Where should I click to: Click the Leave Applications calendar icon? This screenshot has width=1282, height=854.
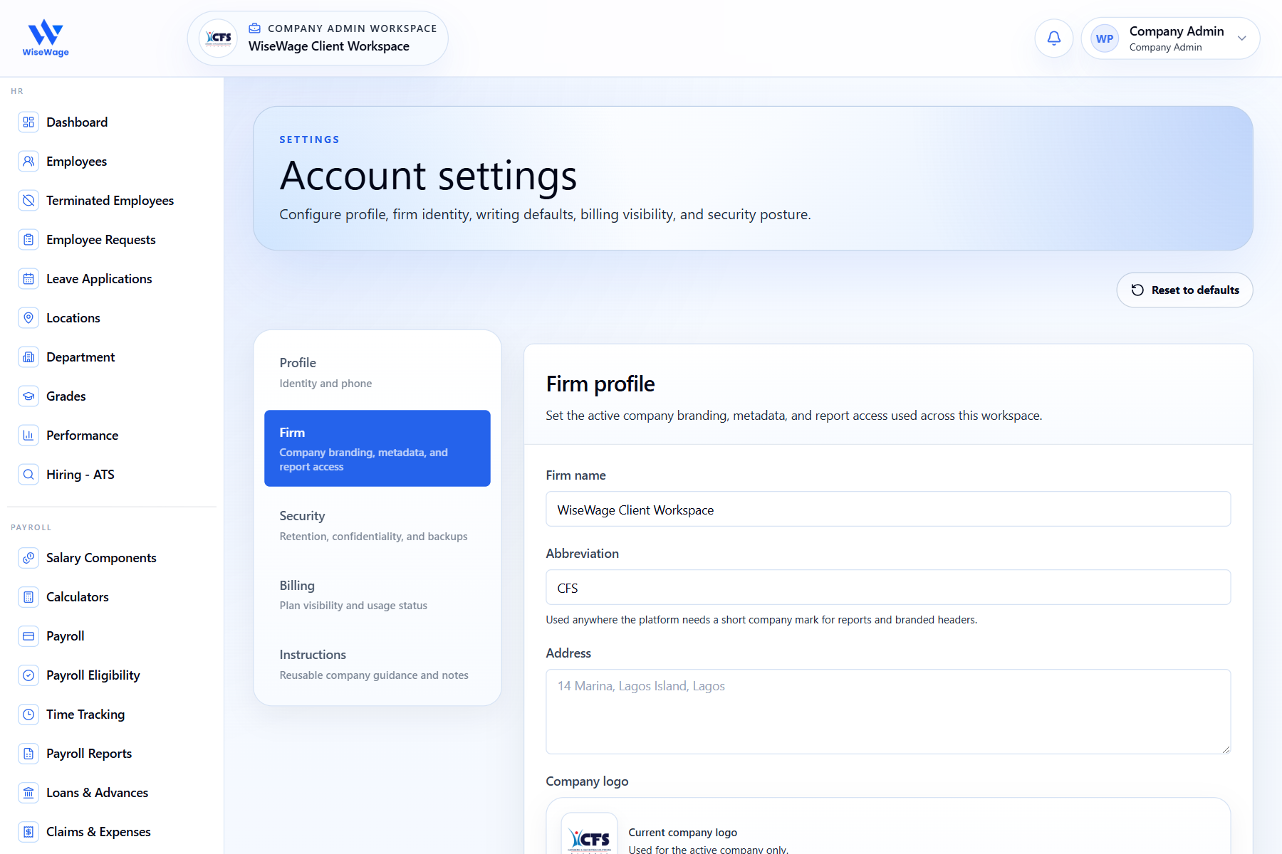tap(28, 279)
